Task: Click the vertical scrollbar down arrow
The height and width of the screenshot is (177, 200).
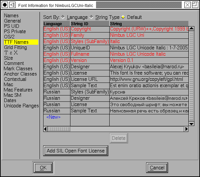Action: click(191, 124)
